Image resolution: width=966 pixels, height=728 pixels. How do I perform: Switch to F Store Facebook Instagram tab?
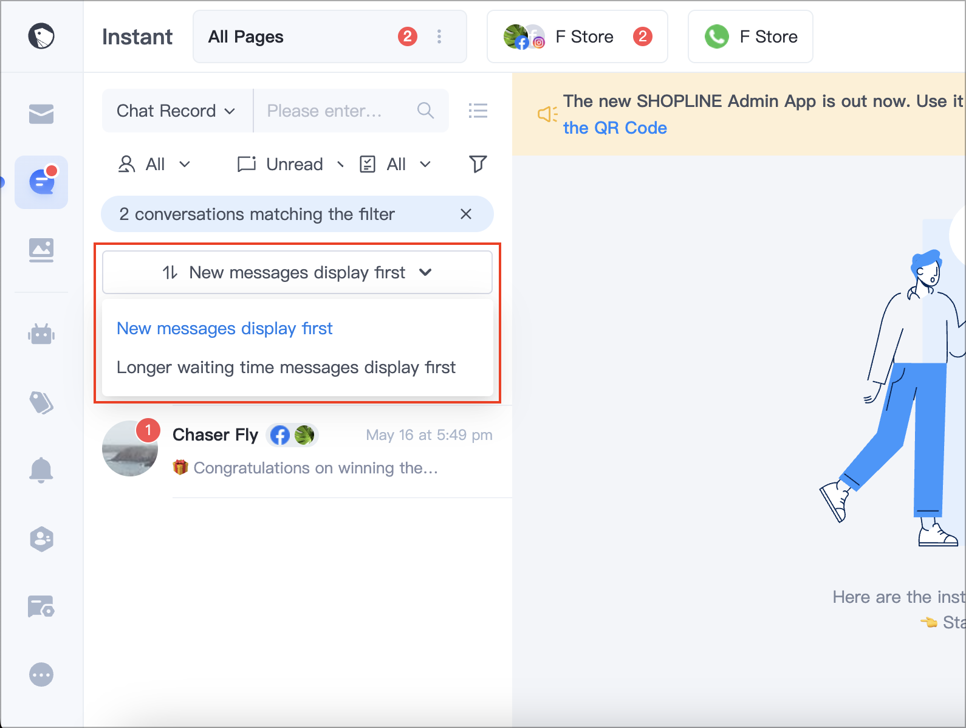[577, 36]
